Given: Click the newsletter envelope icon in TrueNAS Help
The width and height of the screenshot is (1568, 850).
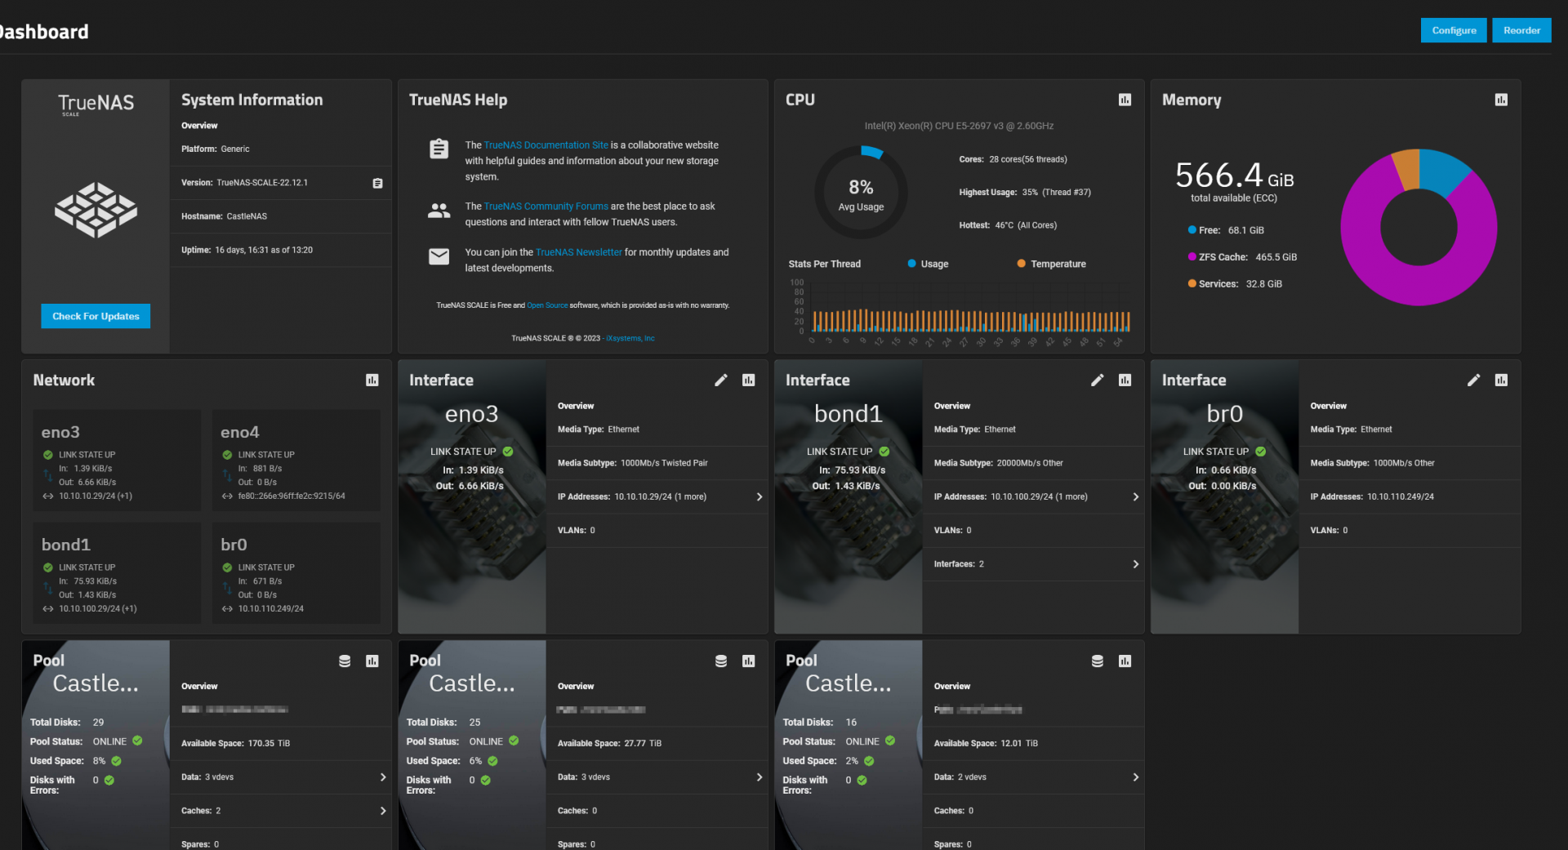Looking at the screenshot, I should point(439,256).
